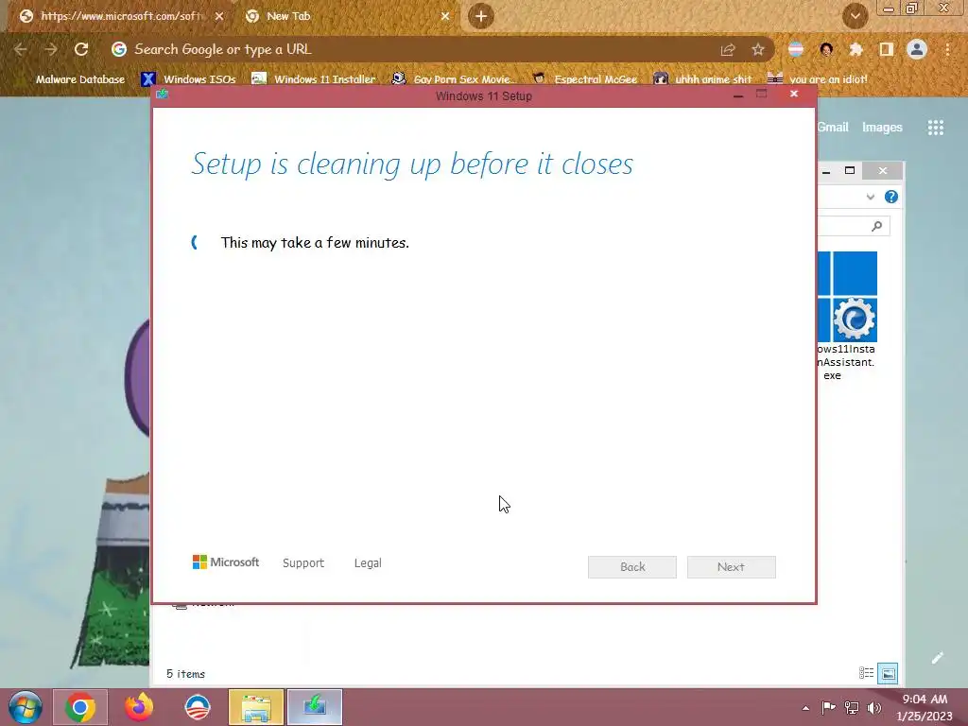Switch Explorer to large icons view
Viewport: 968px width, 726px height.
click(888, 673)
